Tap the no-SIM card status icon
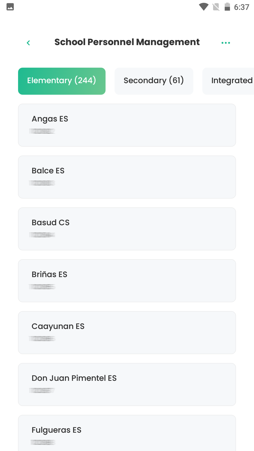The width and height of the screenshot is (254, 451). pyautogui.click(x=216, y=7)
